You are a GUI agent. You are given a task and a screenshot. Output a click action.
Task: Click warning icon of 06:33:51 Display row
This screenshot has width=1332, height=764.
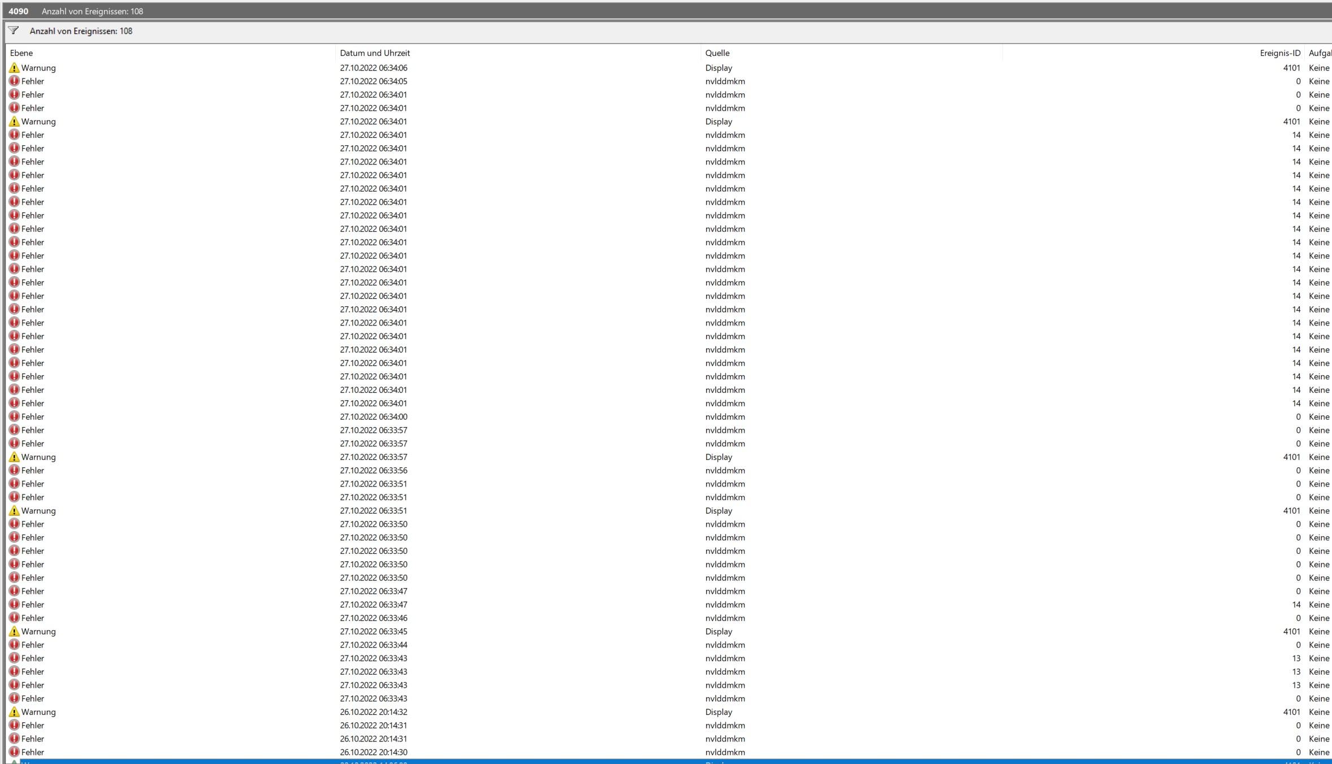click(x=15, y=511)
